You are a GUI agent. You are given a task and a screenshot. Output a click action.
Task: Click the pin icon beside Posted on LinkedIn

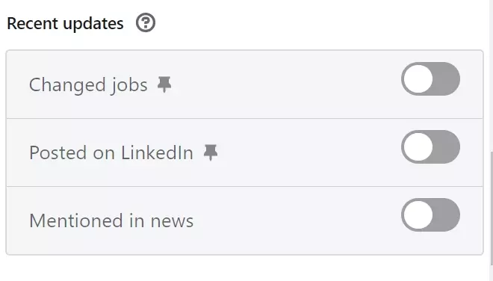(x=211, y=152)
